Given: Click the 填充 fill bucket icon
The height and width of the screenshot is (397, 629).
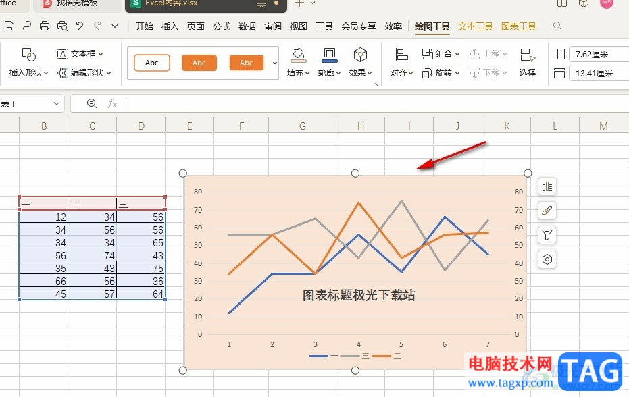Looking at the screenshot, I should pos(298,55).
